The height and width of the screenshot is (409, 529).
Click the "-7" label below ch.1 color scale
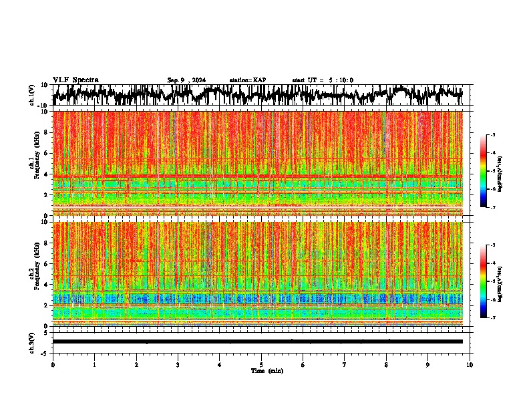click(x=492, y=208)
